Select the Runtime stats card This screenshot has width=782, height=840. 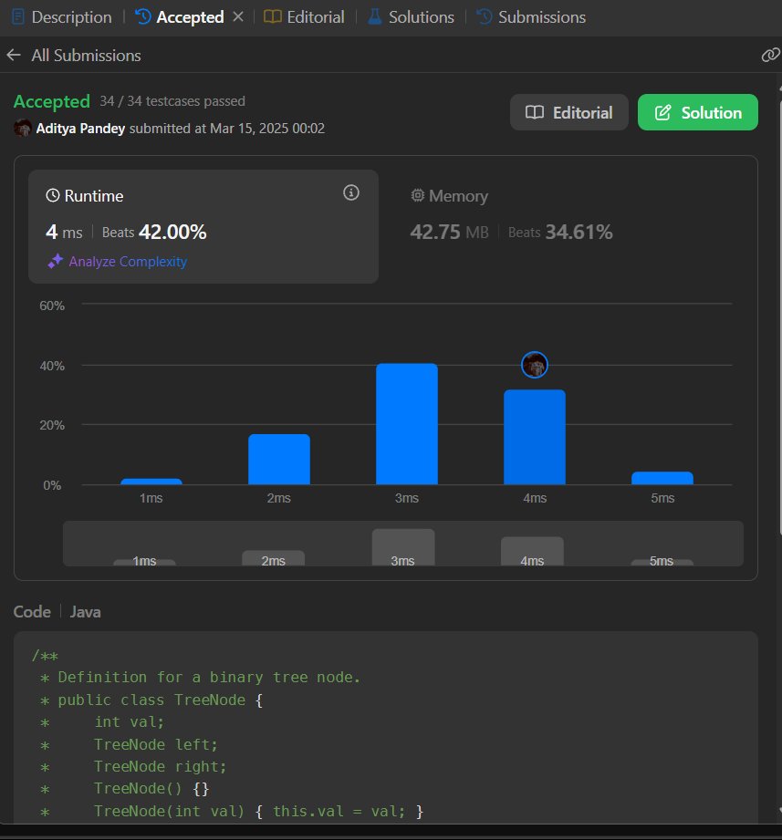203,226
